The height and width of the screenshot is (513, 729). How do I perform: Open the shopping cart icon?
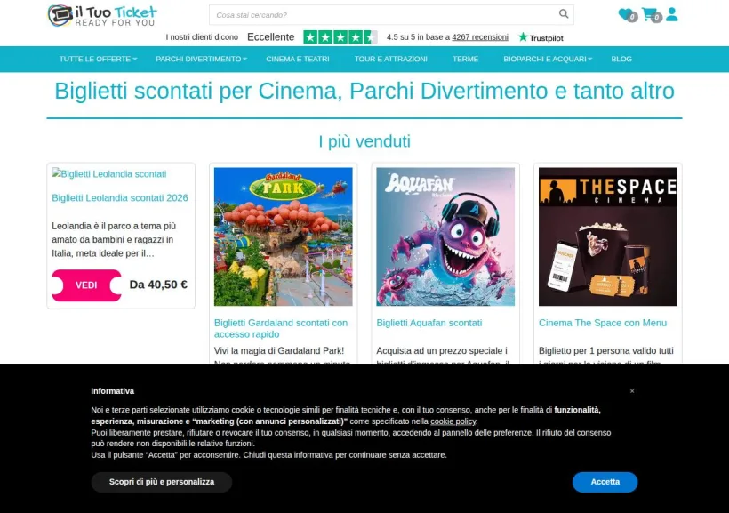click(650, 14)
